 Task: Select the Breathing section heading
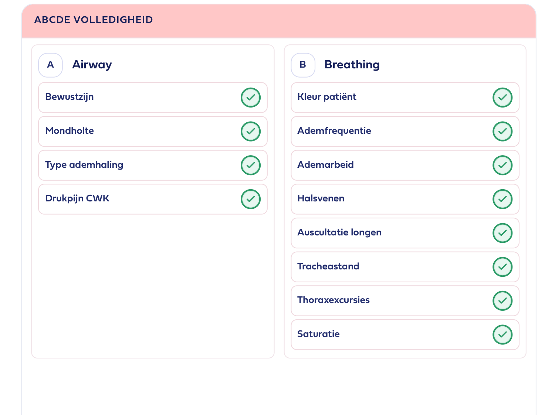352,65
